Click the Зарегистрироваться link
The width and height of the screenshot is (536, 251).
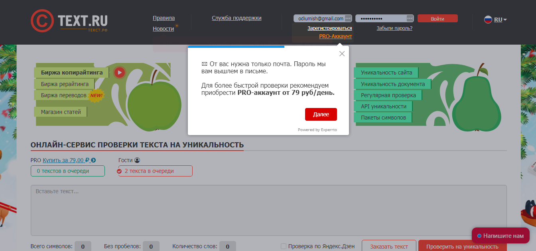click(x=329, y=28)
